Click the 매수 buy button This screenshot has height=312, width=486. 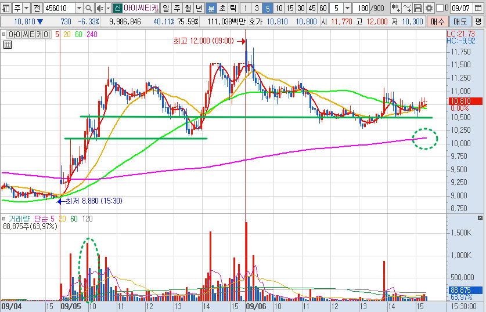tap(437, 21)
